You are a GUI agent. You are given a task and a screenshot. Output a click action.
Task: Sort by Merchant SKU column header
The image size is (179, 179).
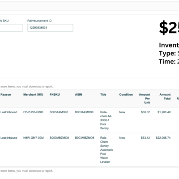(33, 94)
